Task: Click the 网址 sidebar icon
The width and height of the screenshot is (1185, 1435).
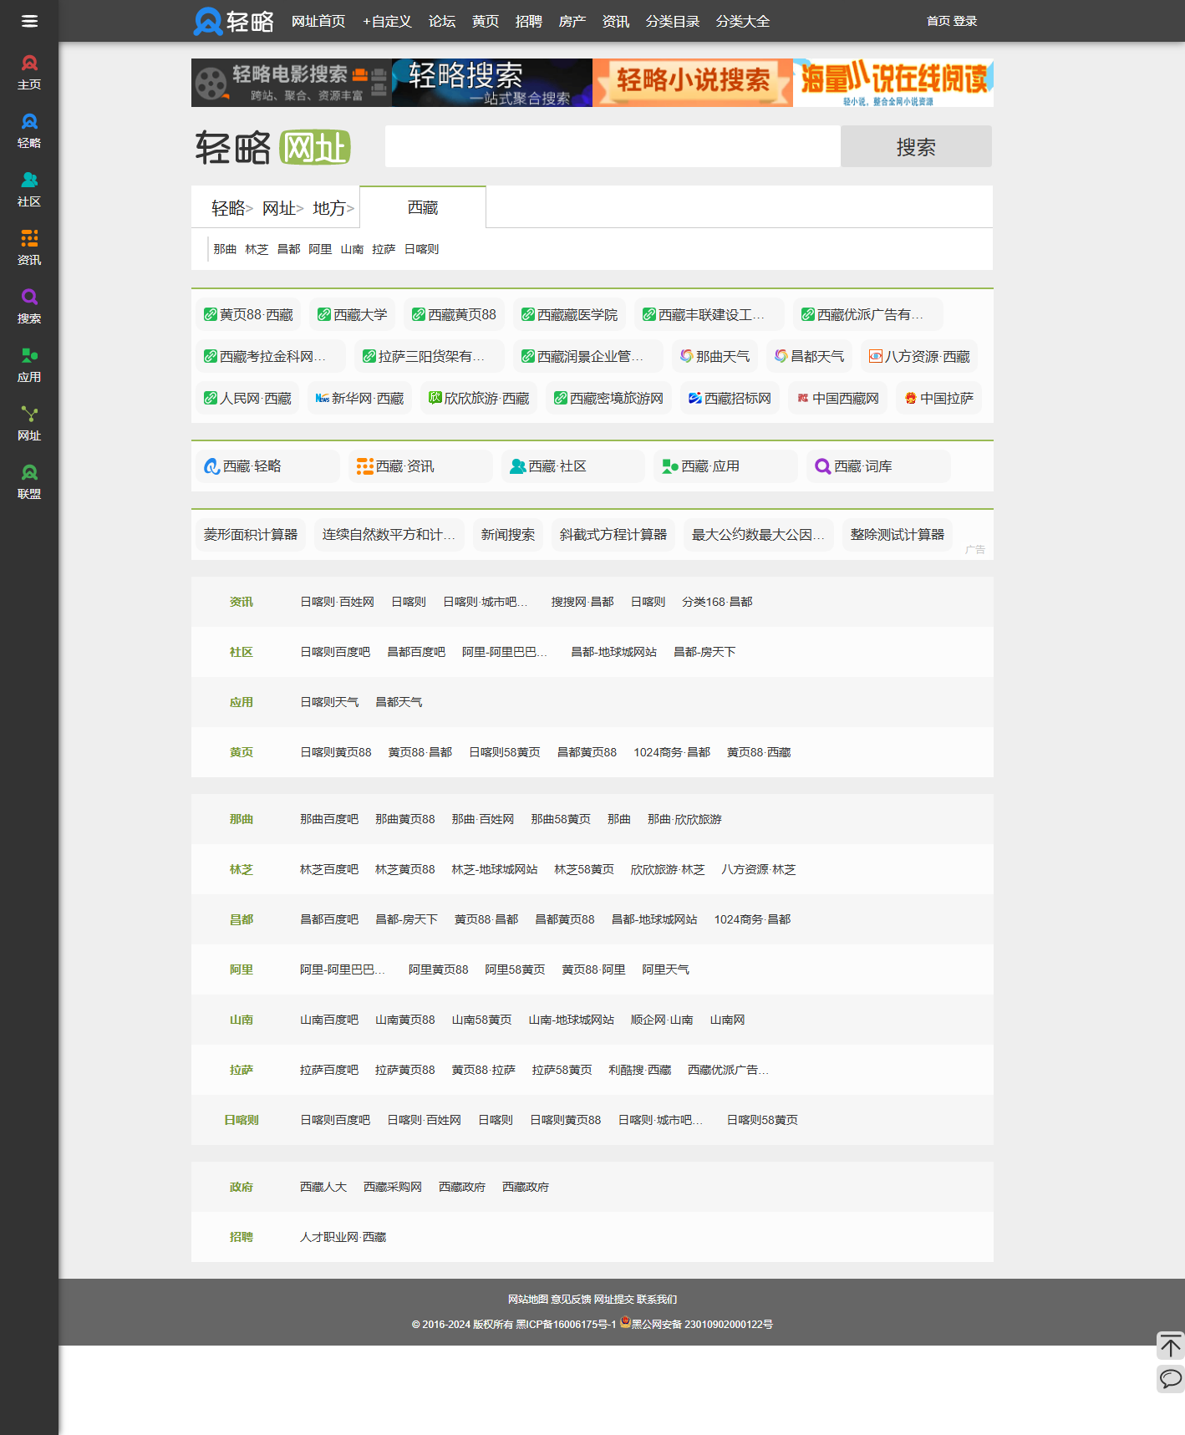Action: click(29, 423)
